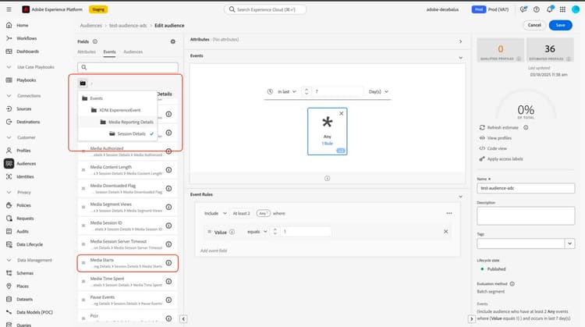Open the Fields settings gear
The width and height of the screenshot is (585, 327).
(172, 41)
